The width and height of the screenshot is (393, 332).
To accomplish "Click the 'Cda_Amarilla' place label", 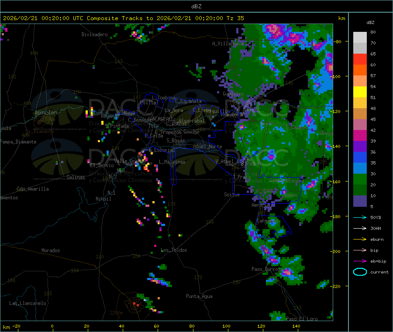I will pyautogui.click(x=33, y=189).
